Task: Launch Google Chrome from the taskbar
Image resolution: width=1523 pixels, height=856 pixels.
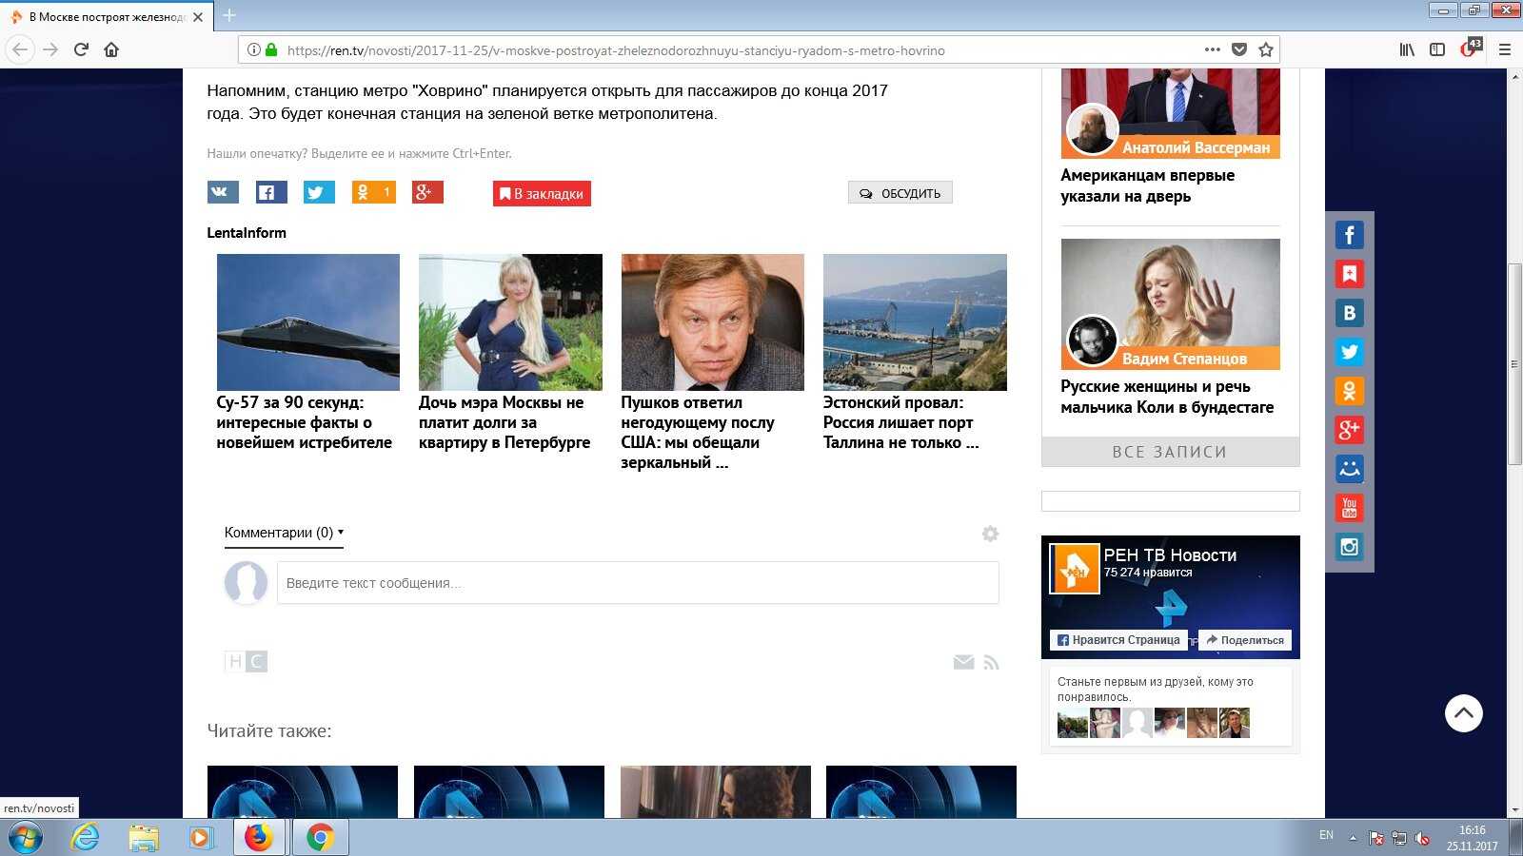Action: coord(320,837)
